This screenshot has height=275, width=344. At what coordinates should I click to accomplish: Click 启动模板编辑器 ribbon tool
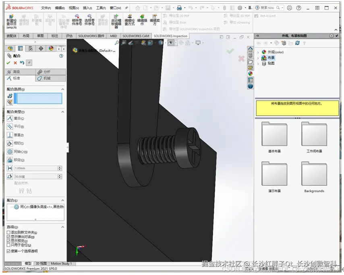coord(116,21)
